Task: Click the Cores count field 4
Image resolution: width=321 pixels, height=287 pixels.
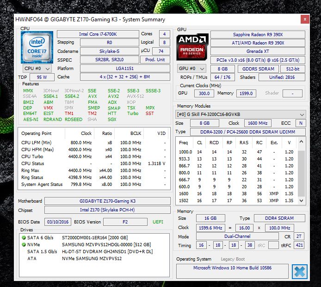Action: [x=164, y=34]
